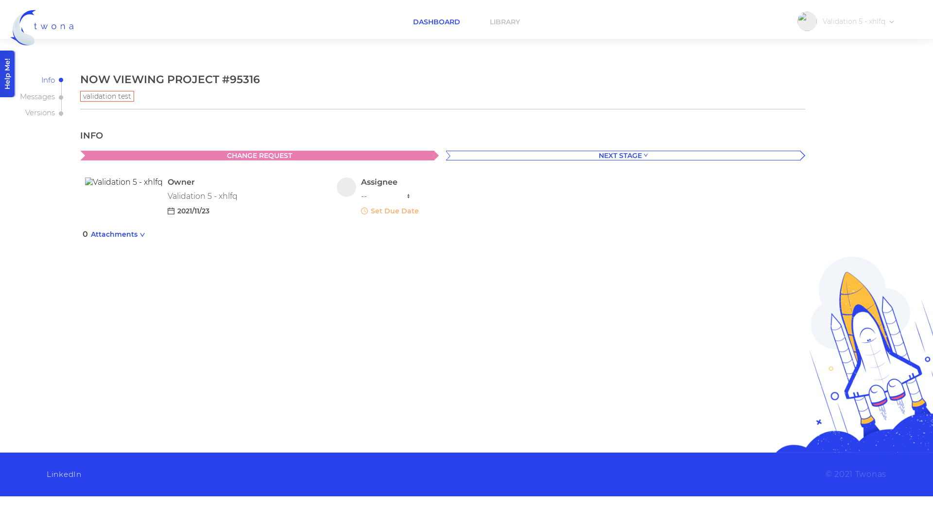Click the Twona logo
This screenshot has width=933, height=525.
(x=42, y=28)
